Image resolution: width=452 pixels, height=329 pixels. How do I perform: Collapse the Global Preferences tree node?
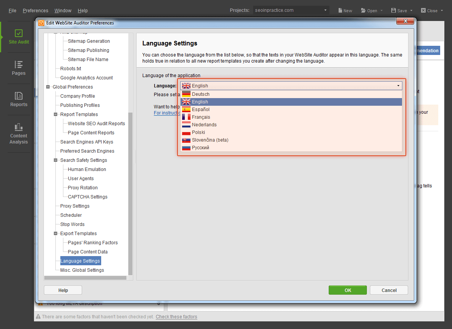(x=48, y=87)
